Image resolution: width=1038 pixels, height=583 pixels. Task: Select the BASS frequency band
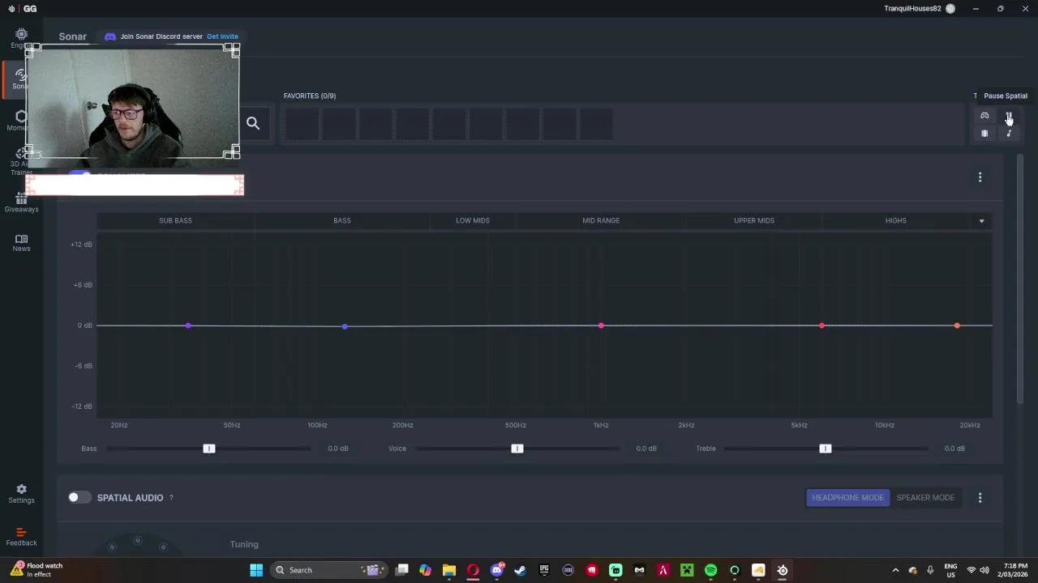coord(342,220)
